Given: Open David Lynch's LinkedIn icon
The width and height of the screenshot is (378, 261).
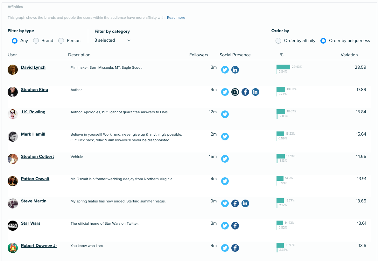Looking at the screenshot, I should [x=235, y=70].
